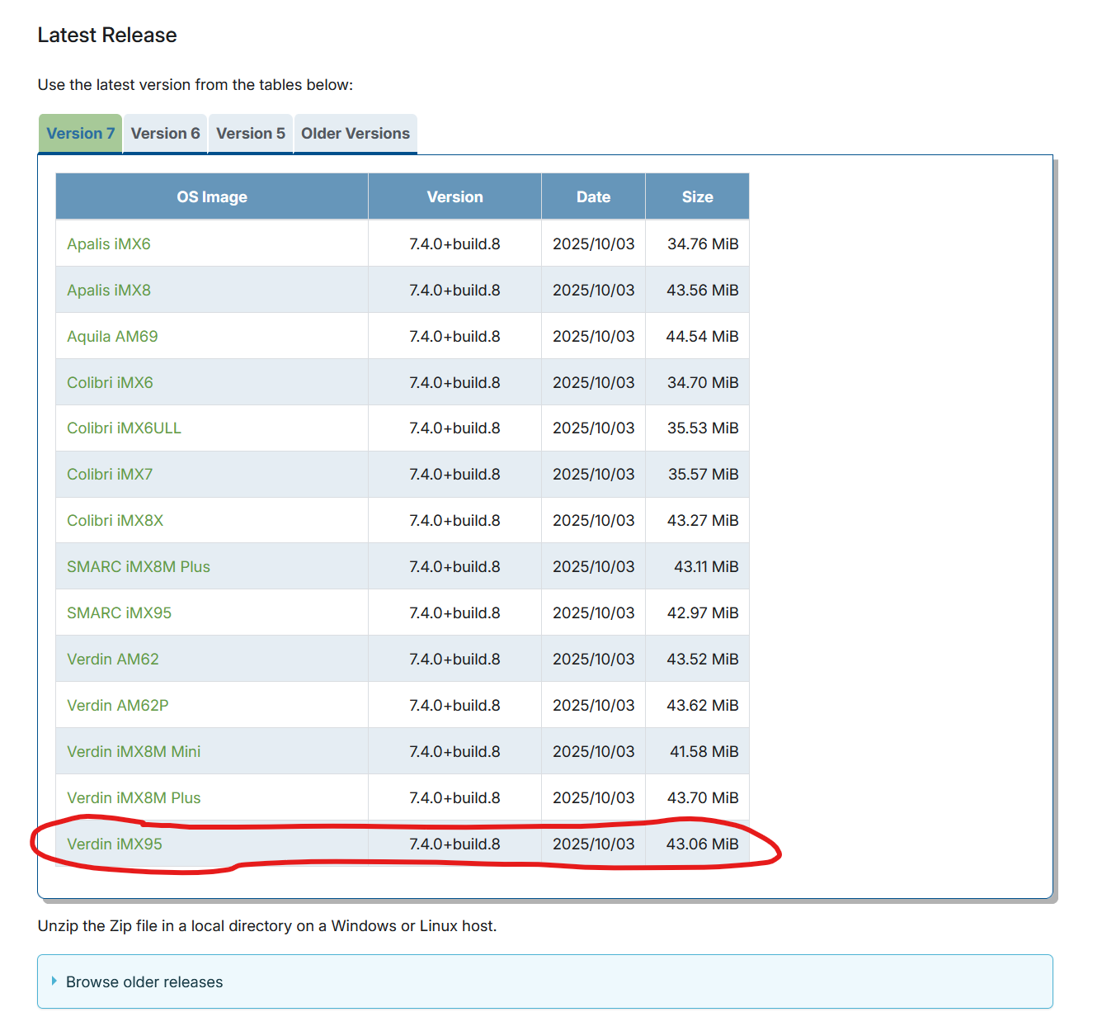1102x1031 pixels.
Task: Open the circled Verdin iMX95 link
Action: coord(114,844)
